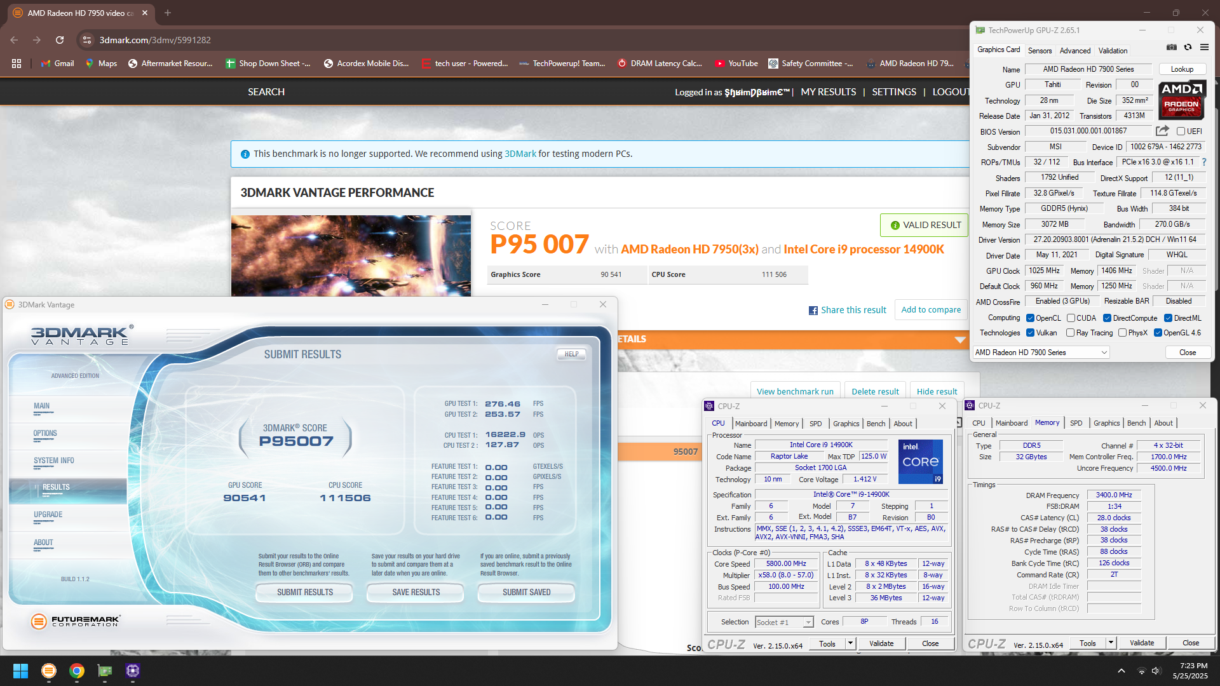Toggle the OpenGL 4.6 checkbox
Image resolution: width=1220 pixels, height=686 pixels.
pyautogui.click(x=1158, y=333)
